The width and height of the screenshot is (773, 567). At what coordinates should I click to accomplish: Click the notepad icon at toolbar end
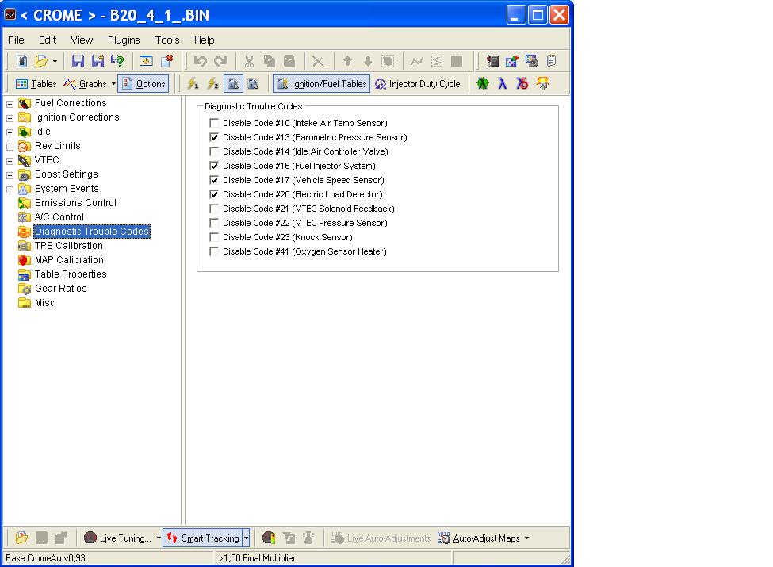(x=551, y=61)
